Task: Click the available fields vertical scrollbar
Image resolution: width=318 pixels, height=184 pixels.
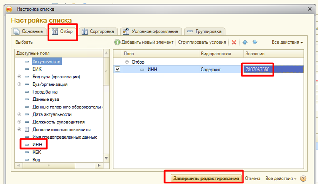Action: pyautogui.click(x=106, y=106)
